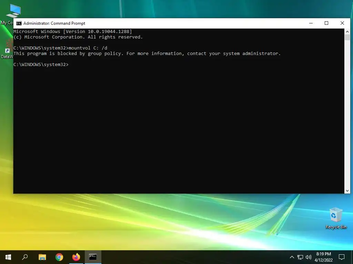Image resolution: width=353 pixels, height=264 pixels.
Task: Open the clock showing 8:19 PM
Action: (x=323, y=257)
